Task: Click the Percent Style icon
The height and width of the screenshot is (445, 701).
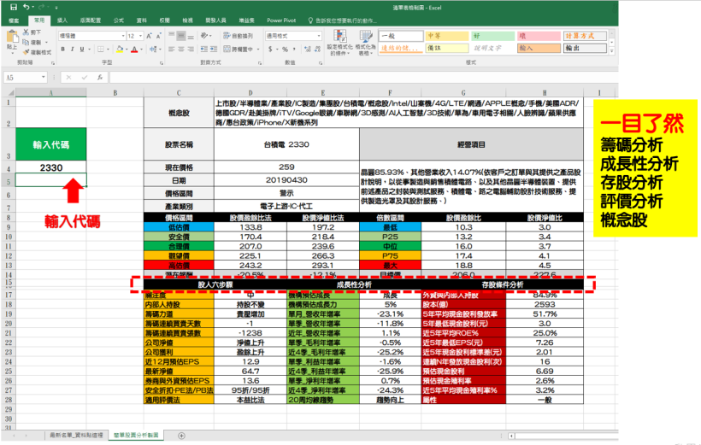Action: point(285,50)
